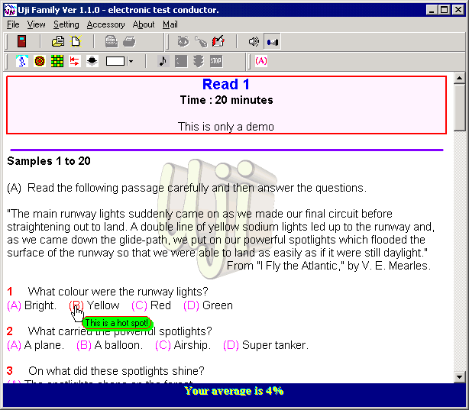Click the red book icon in toolbar

(22, 41)
